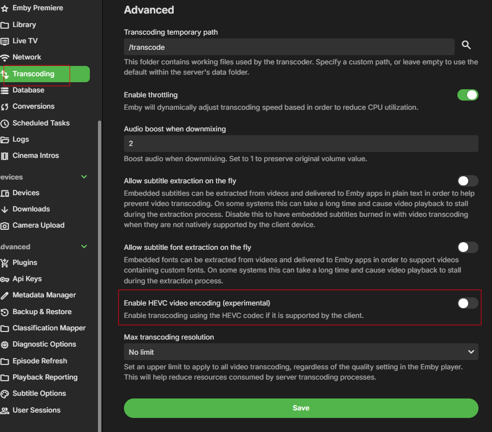The image size is (492, 432).
Task: Click the Plugins cart icon
Action: [x=5, y=263]
